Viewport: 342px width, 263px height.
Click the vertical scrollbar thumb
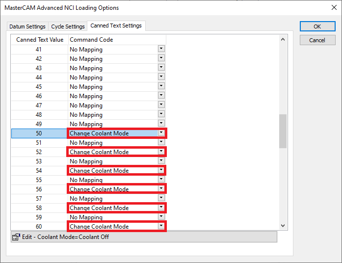point(283,131)
